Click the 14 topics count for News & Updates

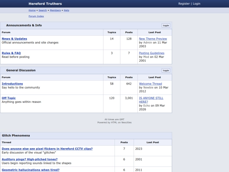tap(112, 39)
